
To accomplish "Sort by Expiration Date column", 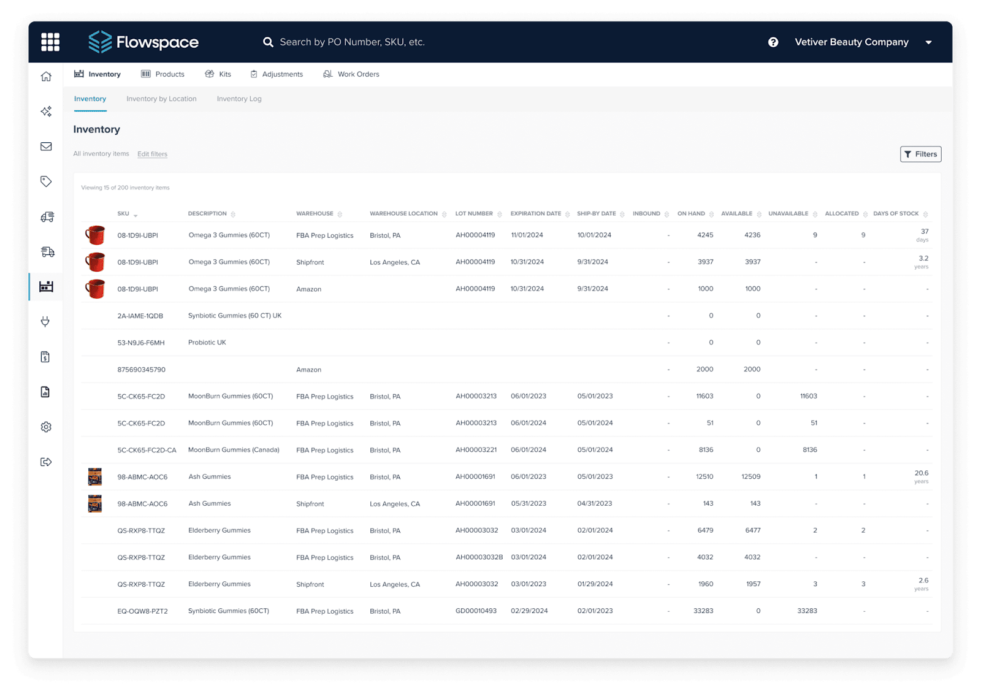I will 567,214.
